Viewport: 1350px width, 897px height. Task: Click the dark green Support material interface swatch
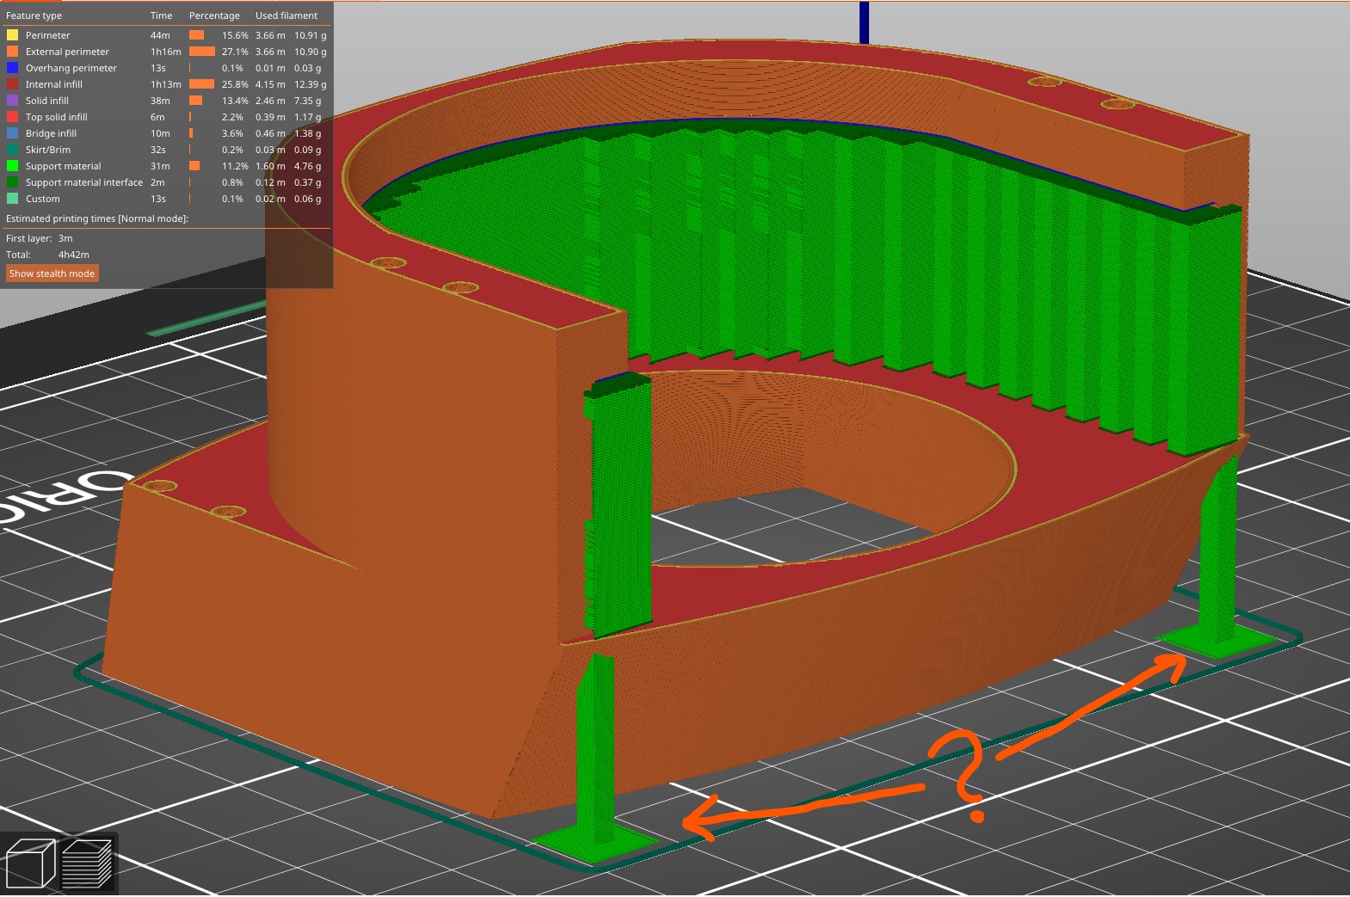click(12, 182)
